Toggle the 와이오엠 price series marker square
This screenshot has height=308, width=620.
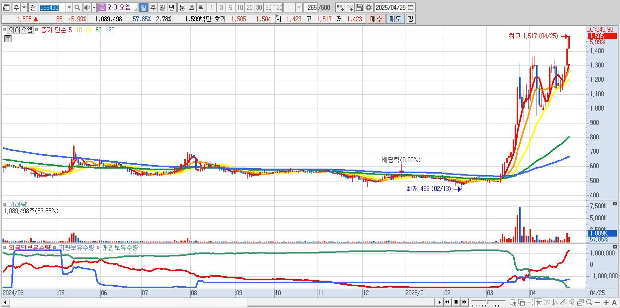4,30
